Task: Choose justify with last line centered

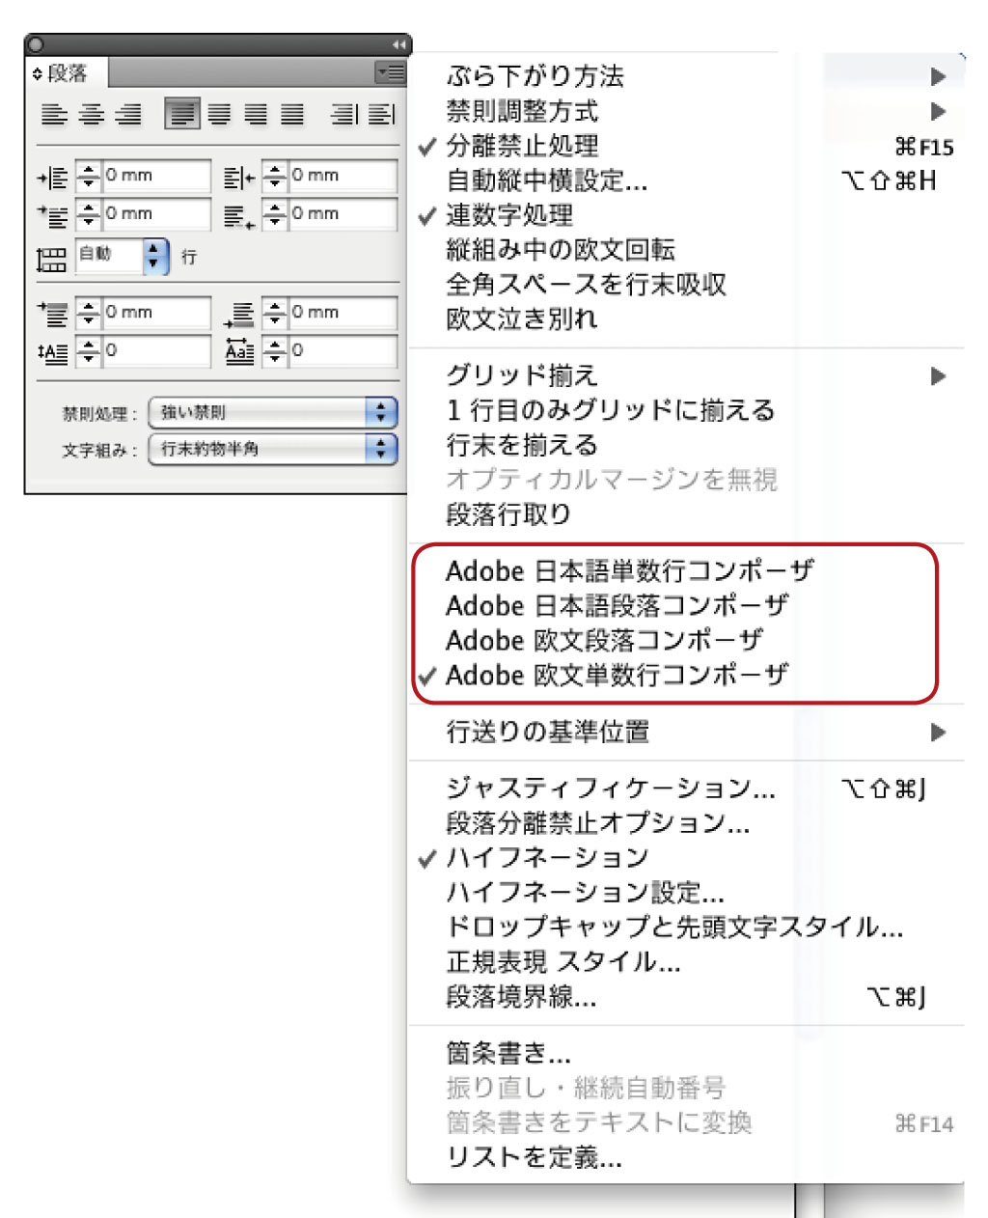Action: point(220,114)
